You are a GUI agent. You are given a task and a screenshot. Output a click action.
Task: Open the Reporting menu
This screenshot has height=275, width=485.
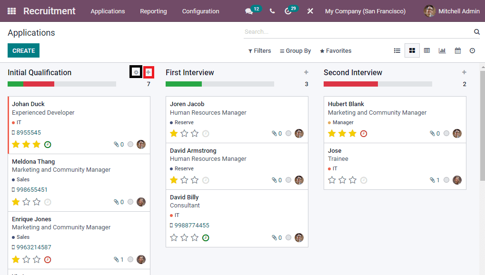point(153,11)
